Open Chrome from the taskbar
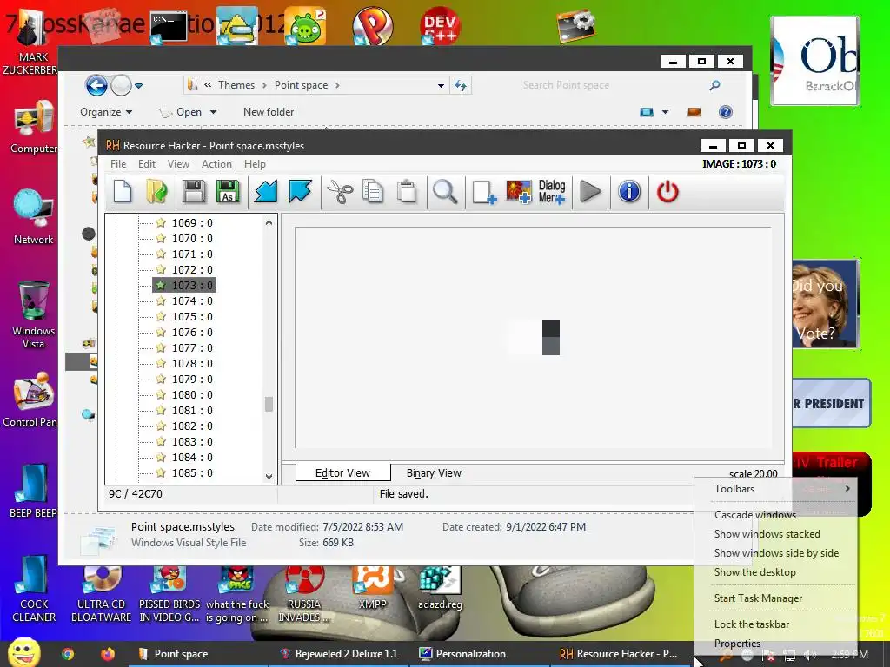 click(68, 654)
